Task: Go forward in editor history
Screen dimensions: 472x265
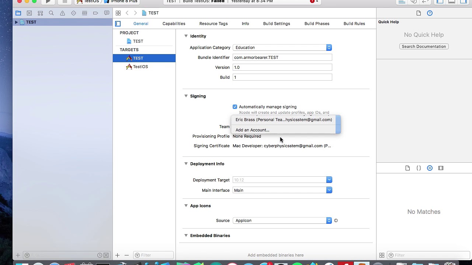Action: point(135,13)
